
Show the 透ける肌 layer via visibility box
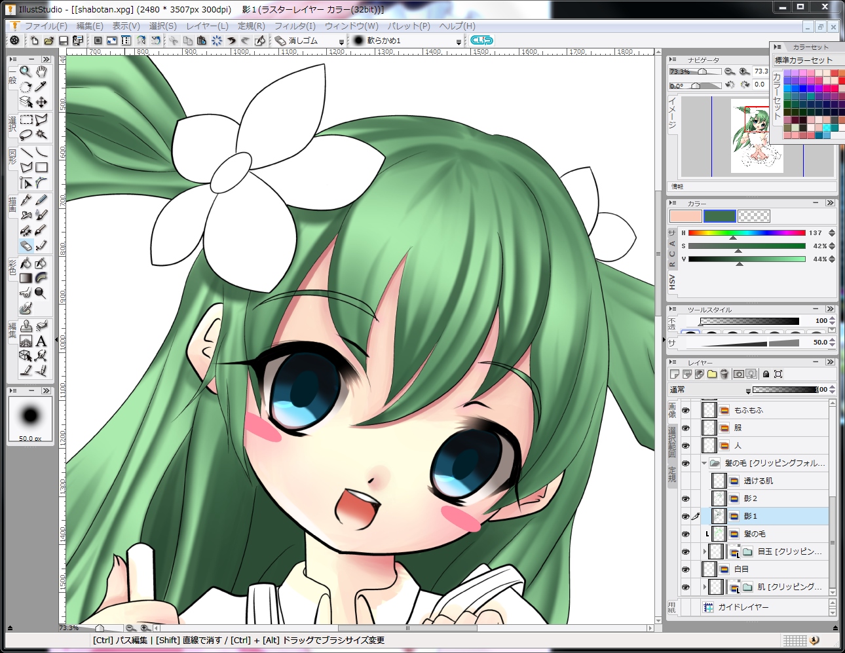pyautogui.click(x=685, y=481)
